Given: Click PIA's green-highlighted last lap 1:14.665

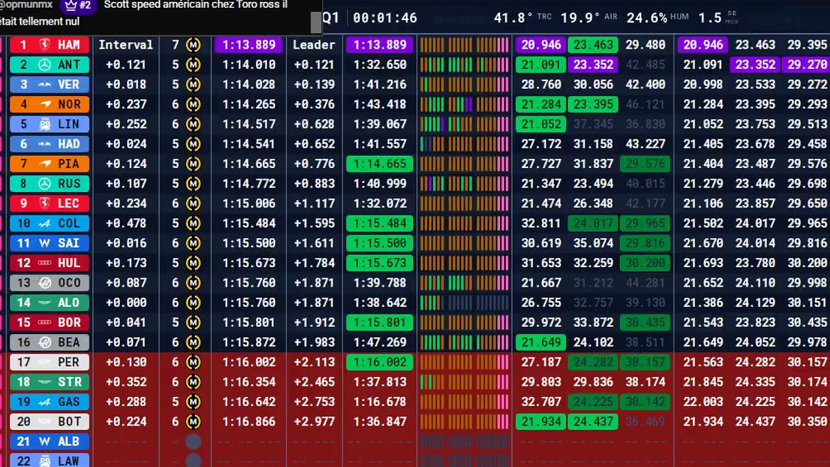Looking at the screenshot, I should tap(379, 163).
